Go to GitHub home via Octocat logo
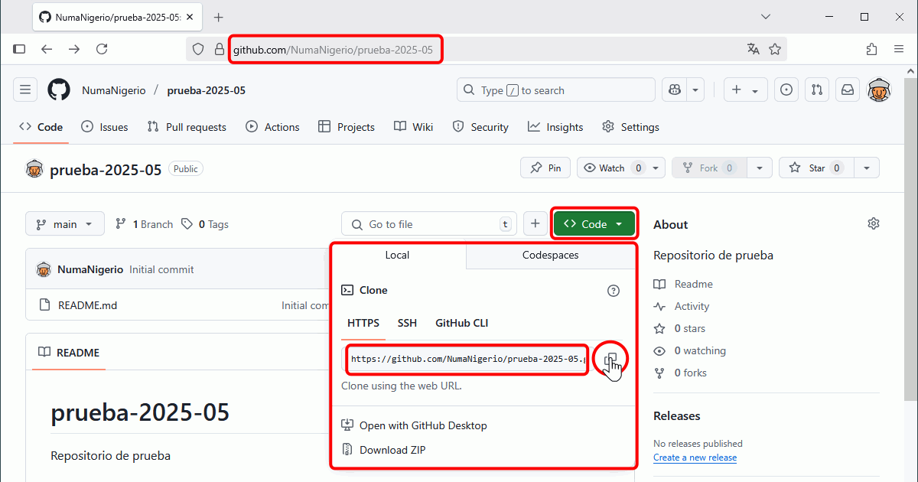Image resolution: width=918 pixels, height=482 pixels. (59, 90)
